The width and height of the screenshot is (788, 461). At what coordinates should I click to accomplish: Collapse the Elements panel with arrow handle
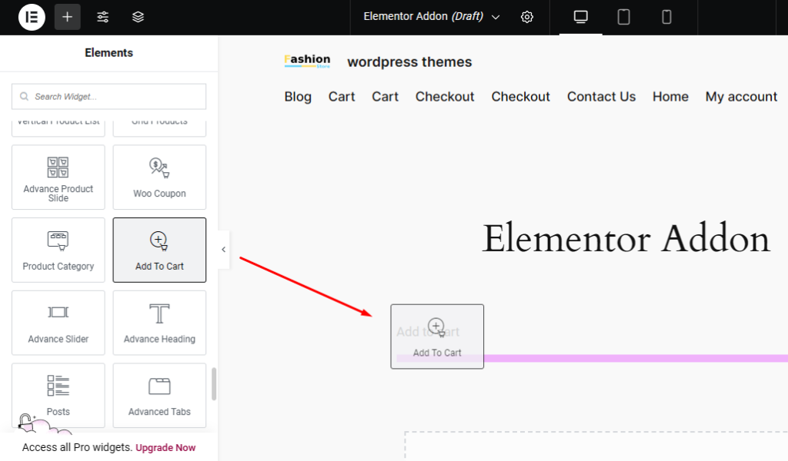[x=224, y=249]
